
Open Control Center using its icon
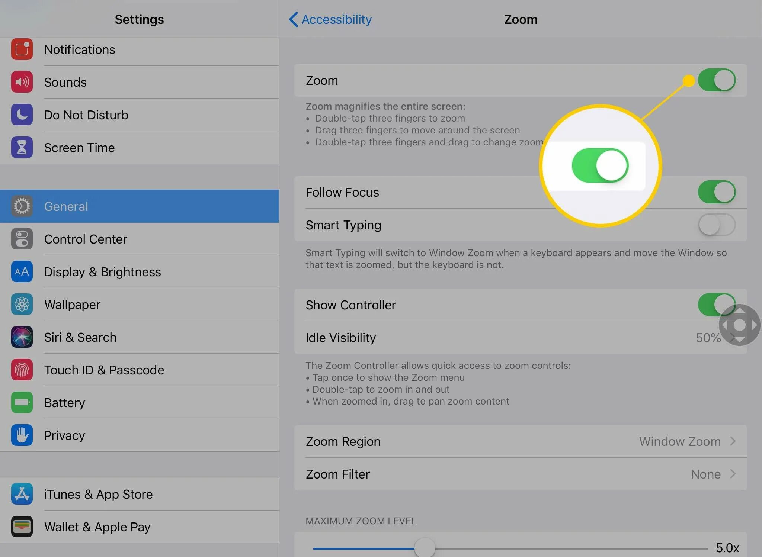22,239
